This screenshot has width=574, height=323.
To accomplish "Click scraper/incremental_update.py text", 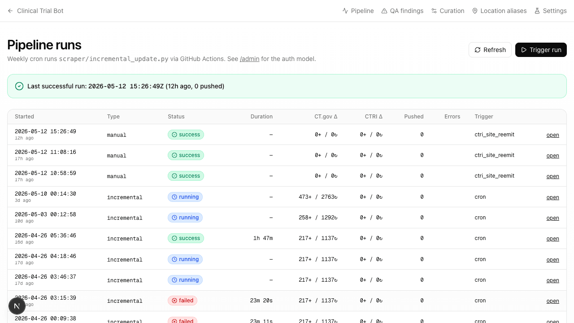I will [x=114, y=59].
